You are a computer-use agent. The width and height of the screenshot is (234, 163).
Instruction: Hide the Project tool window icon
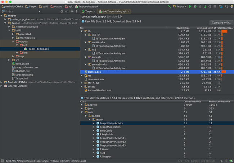click(x=77, y=11)
